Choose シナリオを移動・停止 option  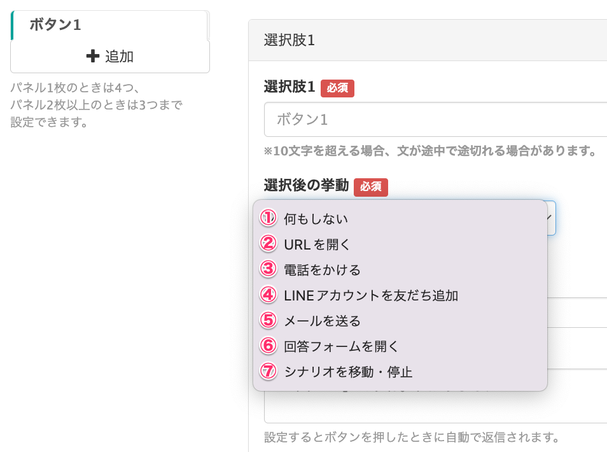[x=349, y=372]
